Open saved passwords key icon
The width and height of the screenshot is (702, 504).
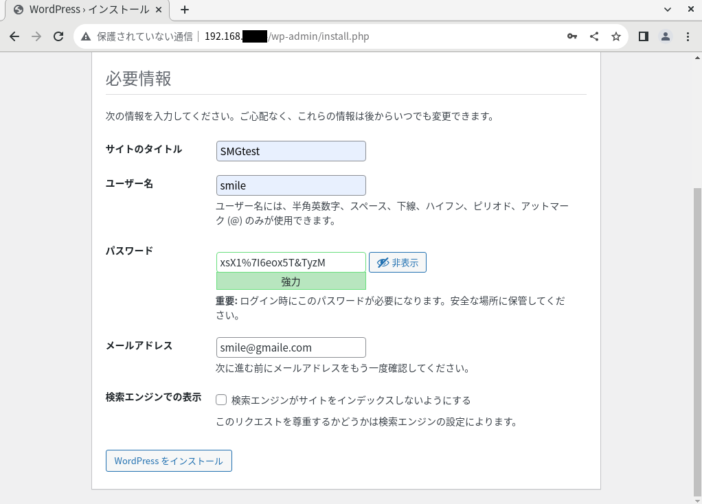coord(571,36)
